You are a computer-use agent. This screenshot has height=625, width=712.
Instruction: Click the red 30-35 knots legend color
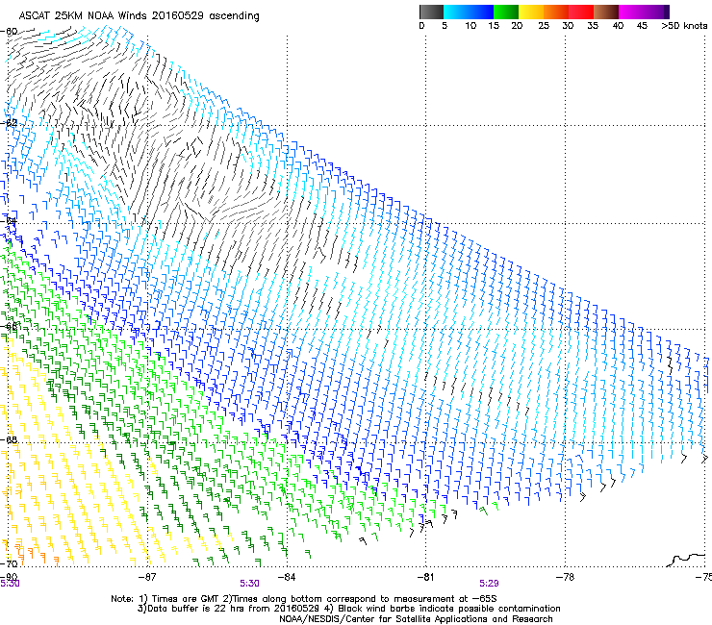[581, 12]
